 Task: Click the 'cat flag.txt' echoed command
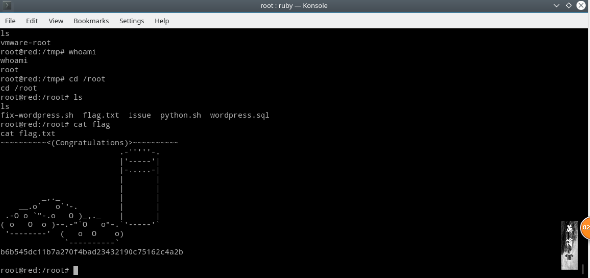point(28,133)
